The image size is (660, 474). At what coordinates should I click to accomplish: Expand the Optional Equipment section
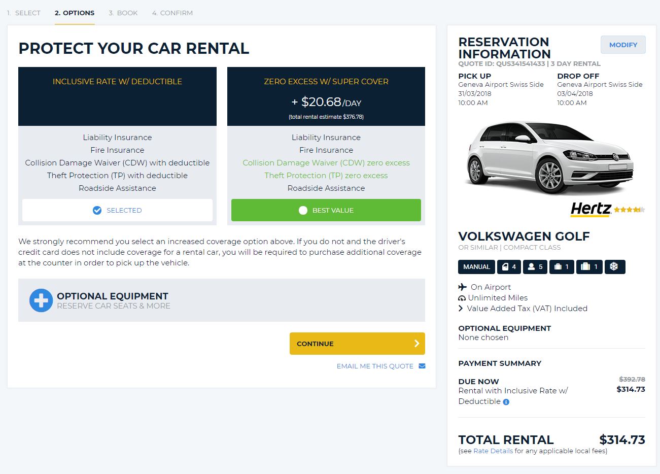tap(222, 300)
